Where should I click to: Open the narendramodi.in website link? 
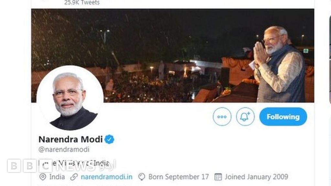[107, 177]
